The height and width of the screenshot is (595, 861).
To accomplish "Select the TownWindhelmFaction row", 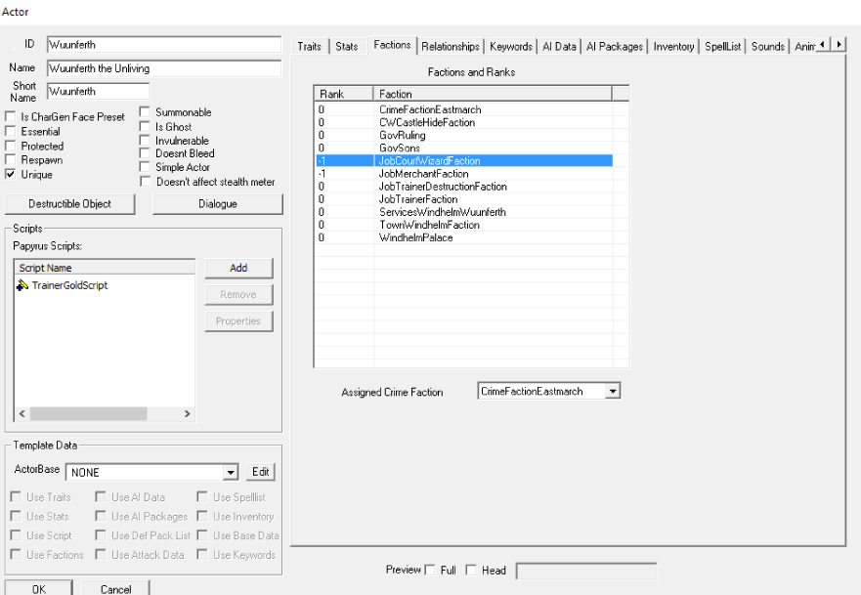I will pos(464,225).
